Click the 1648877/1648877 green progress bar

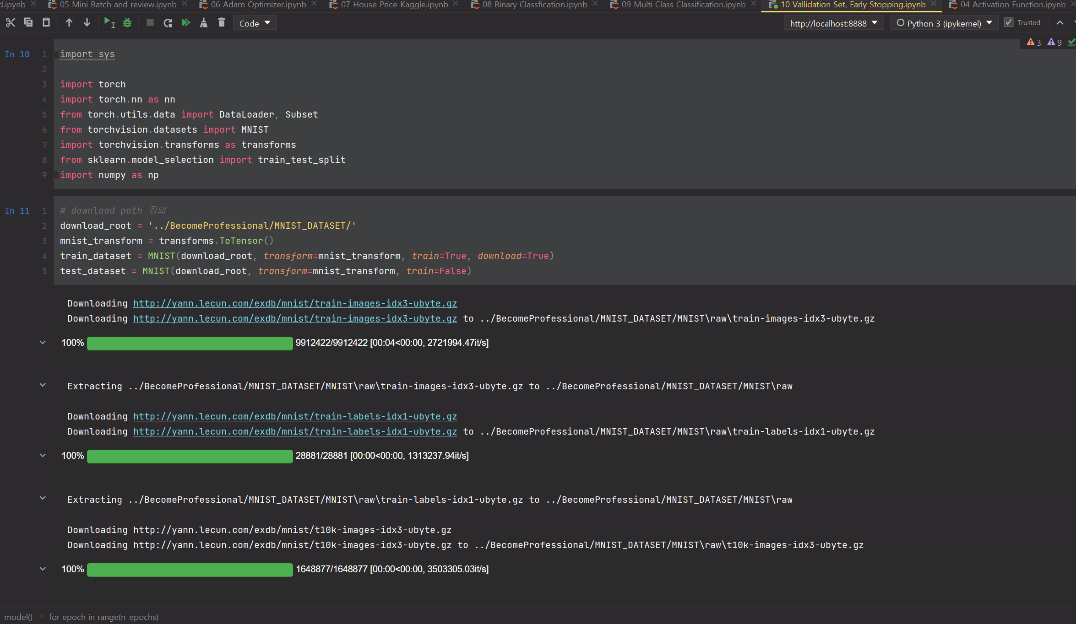tap(190, 570)
